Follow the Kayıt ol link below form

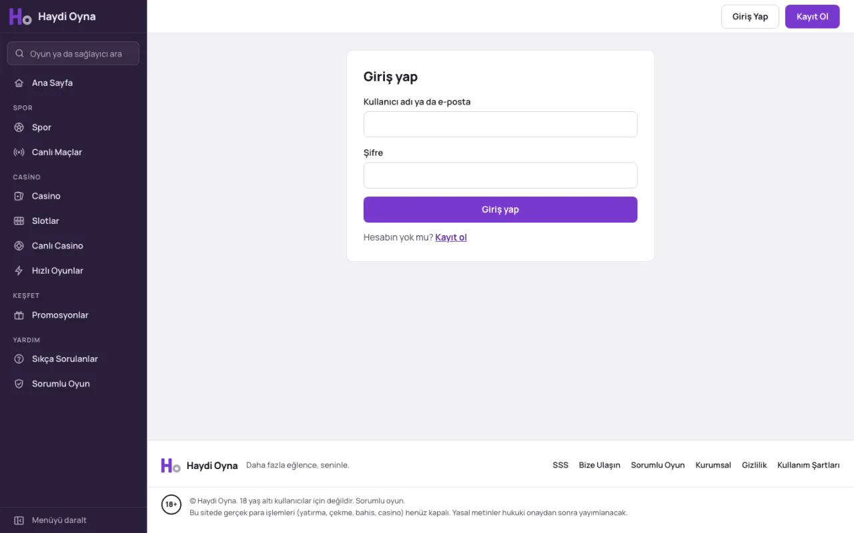pyautogui.click(x=451, y=237)
